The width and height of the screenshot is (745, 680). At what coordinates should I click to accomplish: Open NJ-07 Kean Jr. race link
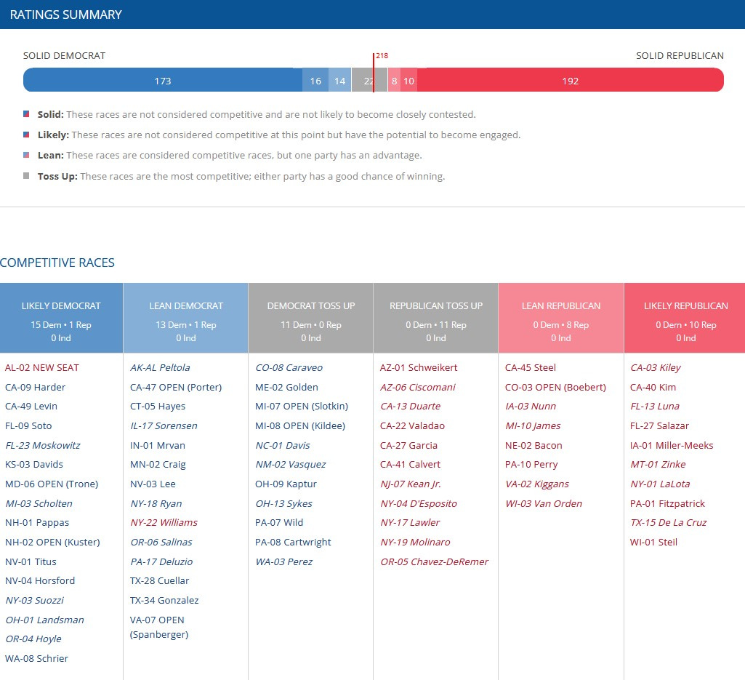point(411,484)
